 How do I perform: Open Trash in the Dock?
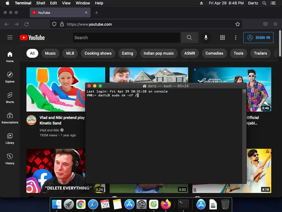(225, 204)
